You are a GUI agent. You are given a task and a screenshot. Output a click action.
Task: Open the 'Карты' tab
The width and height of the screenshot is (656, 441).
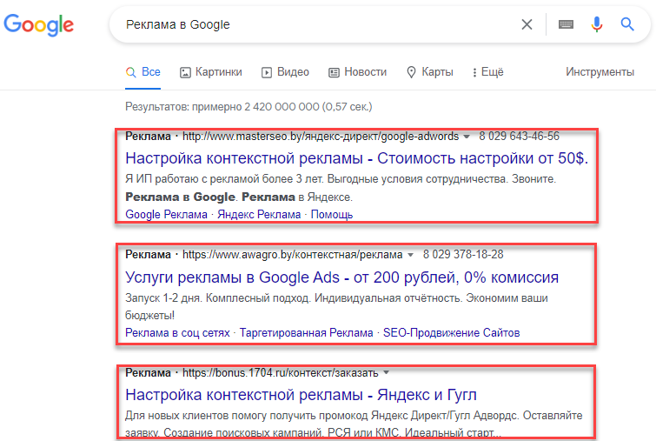[430, 72]
